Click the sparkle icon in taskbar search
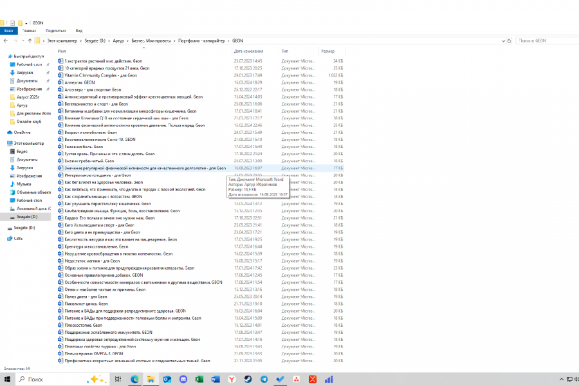Screen dimensions: 579x386 [x=96, y=380]
